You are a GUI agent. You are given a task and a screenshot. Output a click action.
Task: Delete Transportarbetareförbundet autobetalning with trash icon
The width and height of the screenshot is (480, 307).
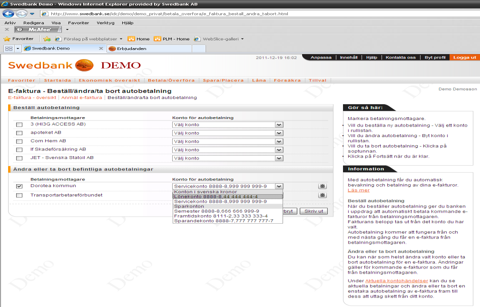point(323,195)
